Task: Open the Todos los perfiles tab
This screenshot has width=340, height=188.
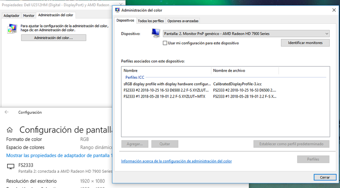Action: pyautogui.click(x=151, y=21)
